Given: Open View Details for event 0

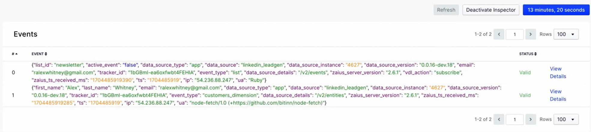Looking at the screenshot, I should tap(557, 73).
